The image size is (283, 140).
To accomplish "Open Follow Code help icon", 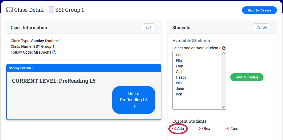I will (54, 52).
